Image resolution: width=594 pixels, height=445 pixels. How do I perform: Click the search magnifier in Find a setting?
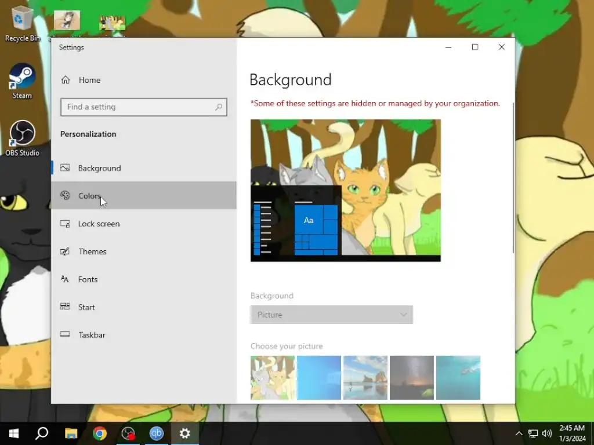point(219,107)
